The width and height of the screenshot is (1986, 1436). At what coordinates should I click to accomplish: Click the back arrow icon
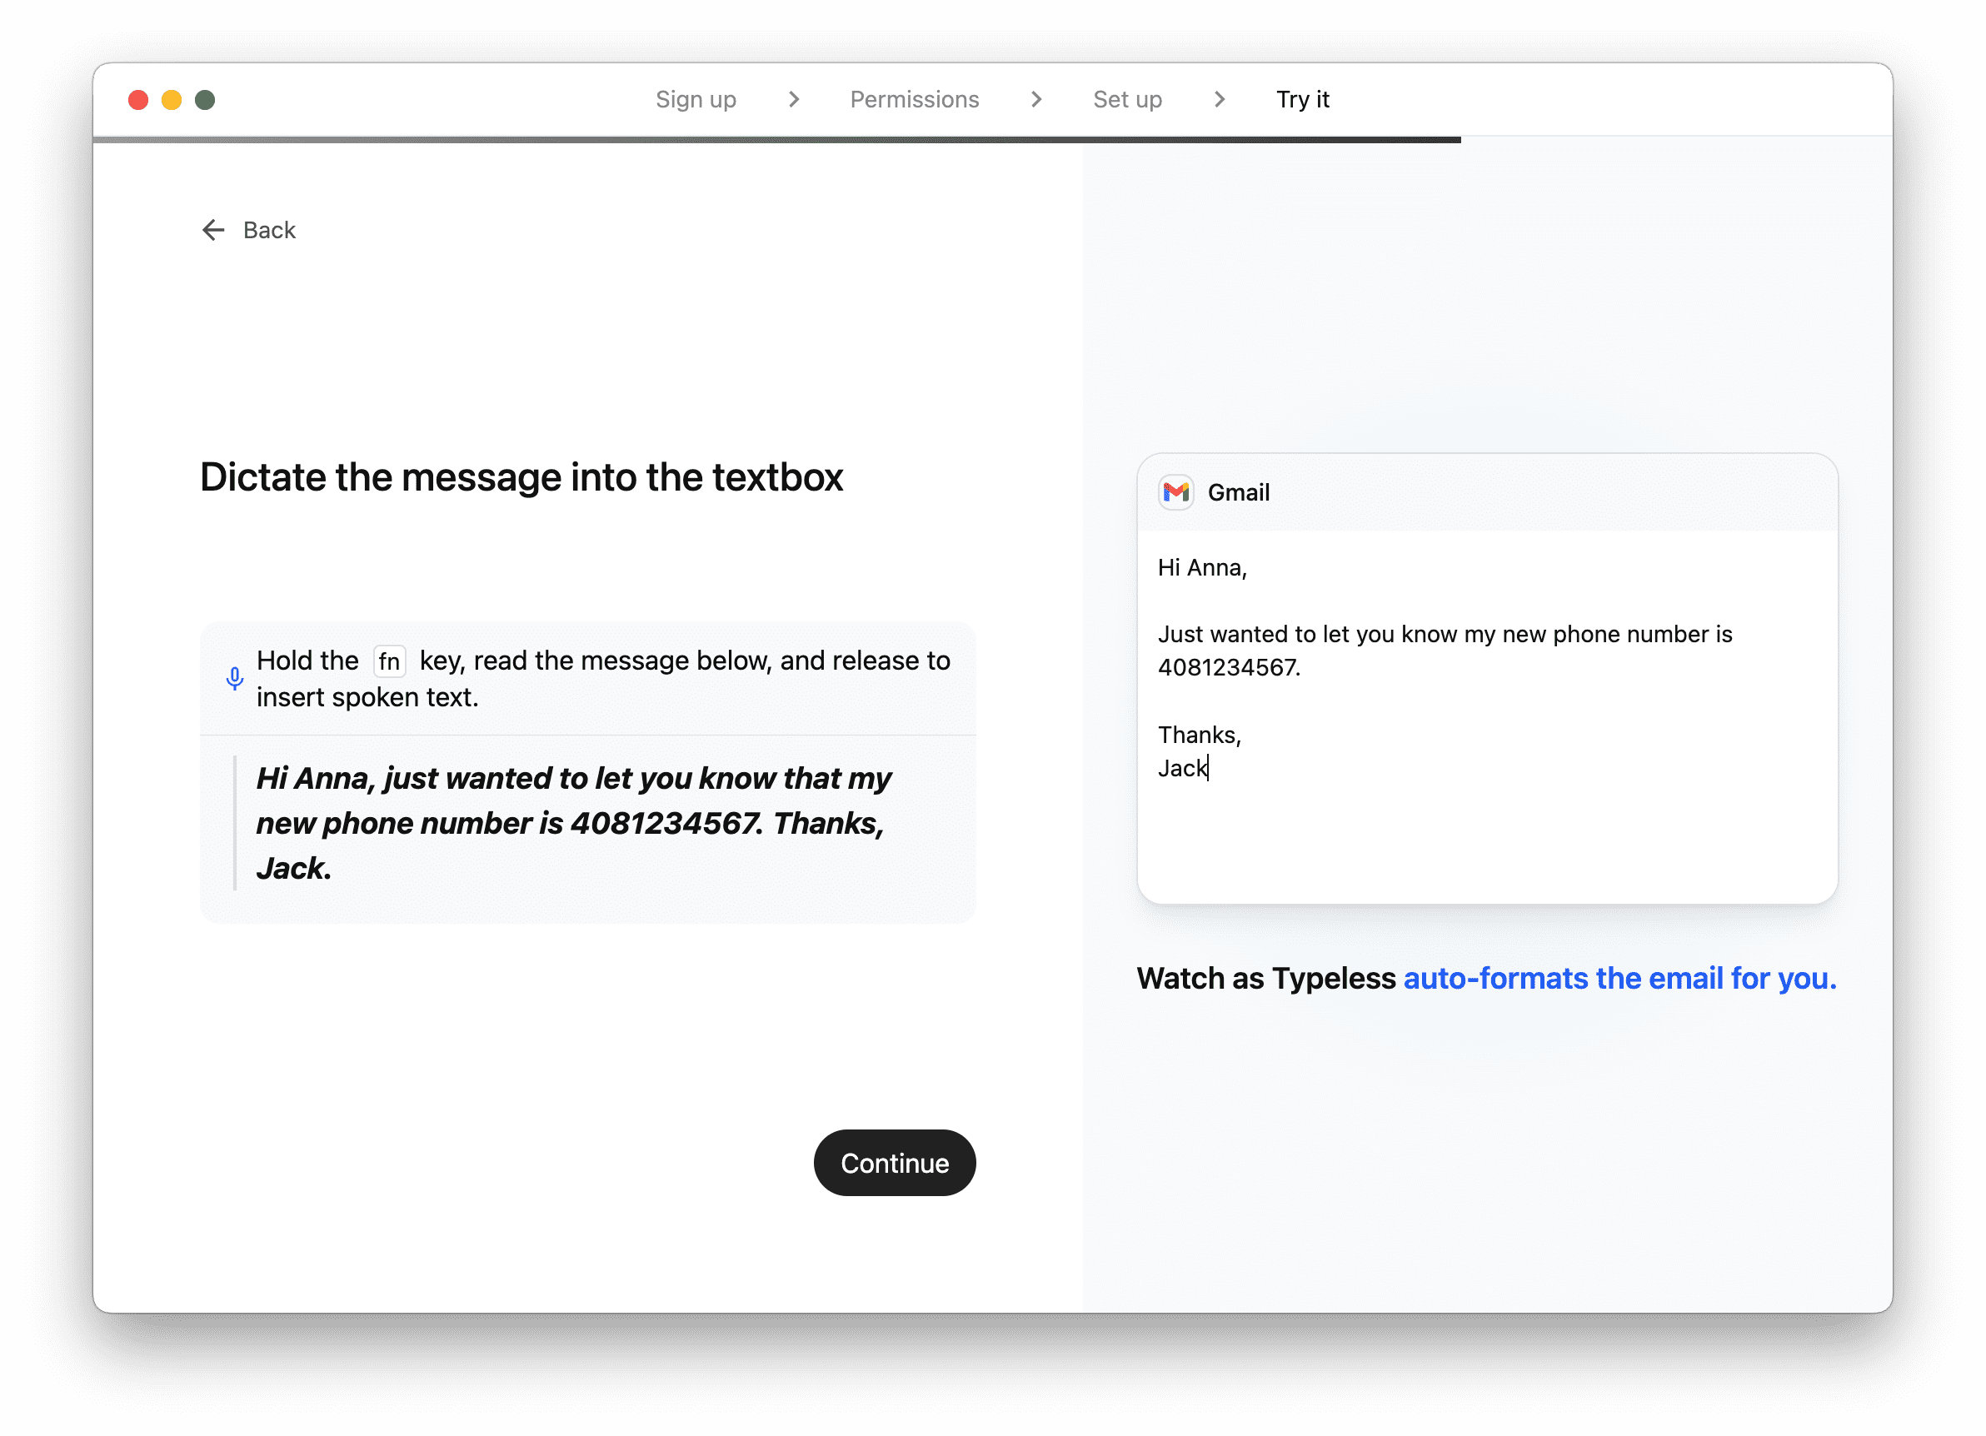pyautogui.click(x=212, y=230)
